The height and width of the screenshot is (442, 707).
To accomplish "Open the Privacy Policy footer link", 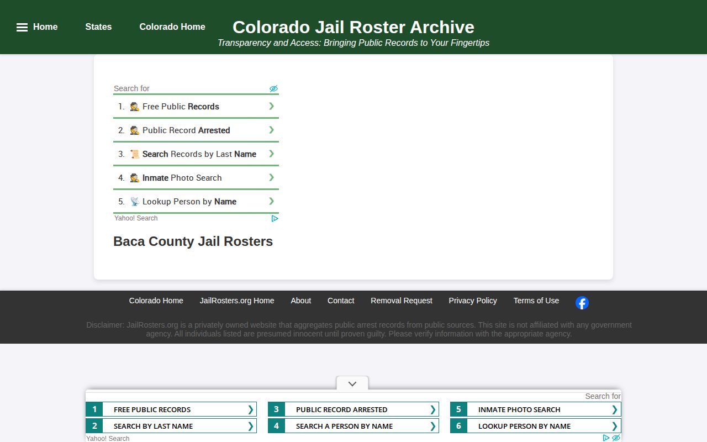I will coord(473,301).
